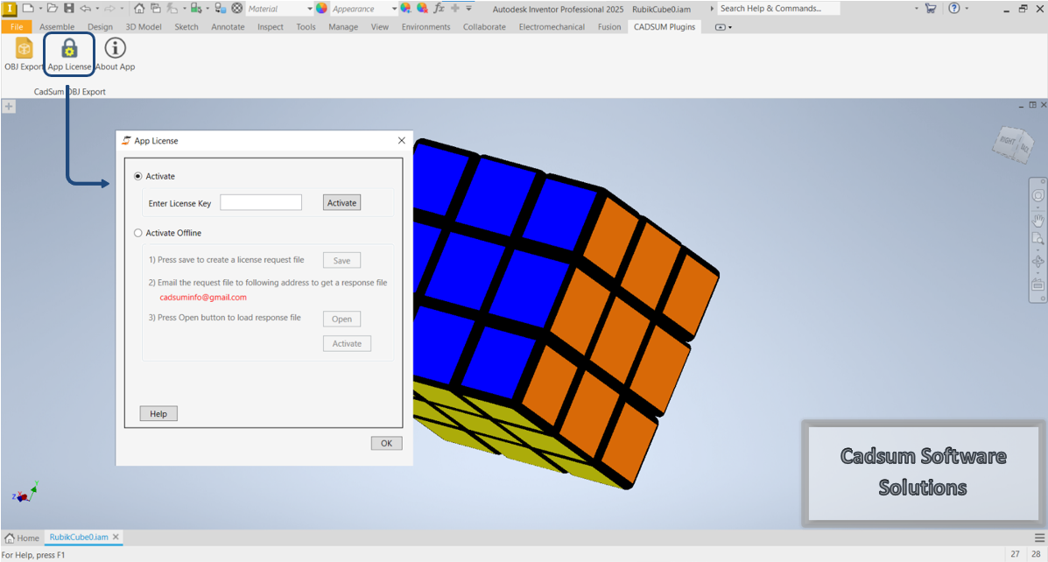The image size is (1048, 562).
Task: Open the new file dropdown arrow
Action: (x=40, y=9)
